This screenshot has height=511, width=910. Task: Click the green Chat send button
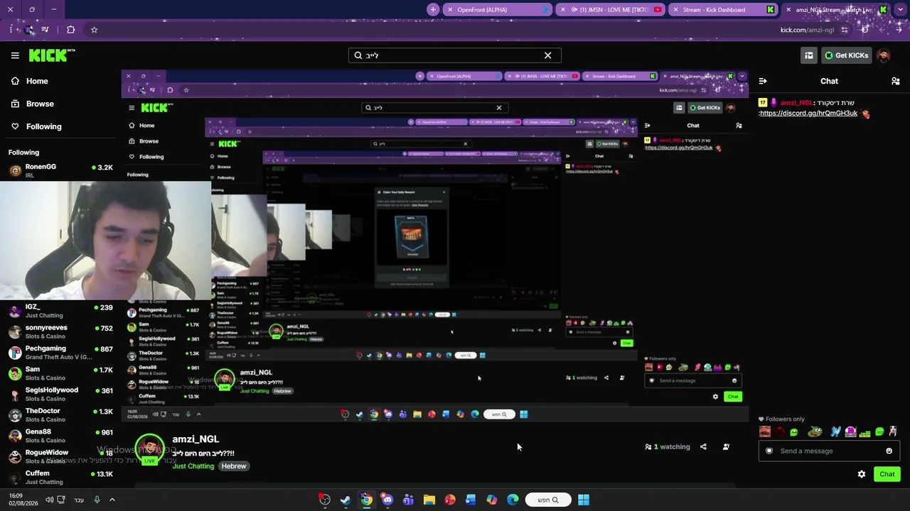click(x=887, y=474)
